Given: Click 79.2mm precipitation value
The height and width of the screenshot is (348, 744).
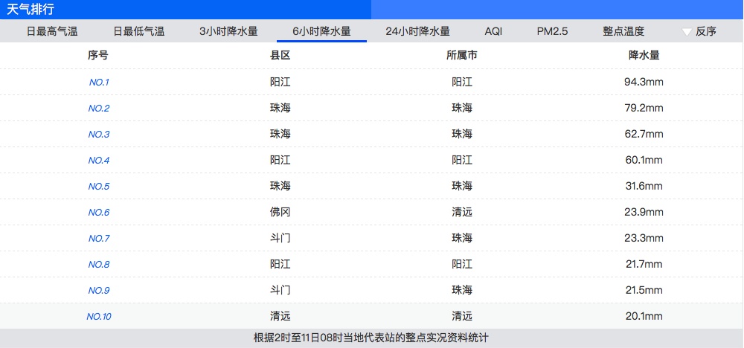Looking at the screenshot, I should point(644,108).
